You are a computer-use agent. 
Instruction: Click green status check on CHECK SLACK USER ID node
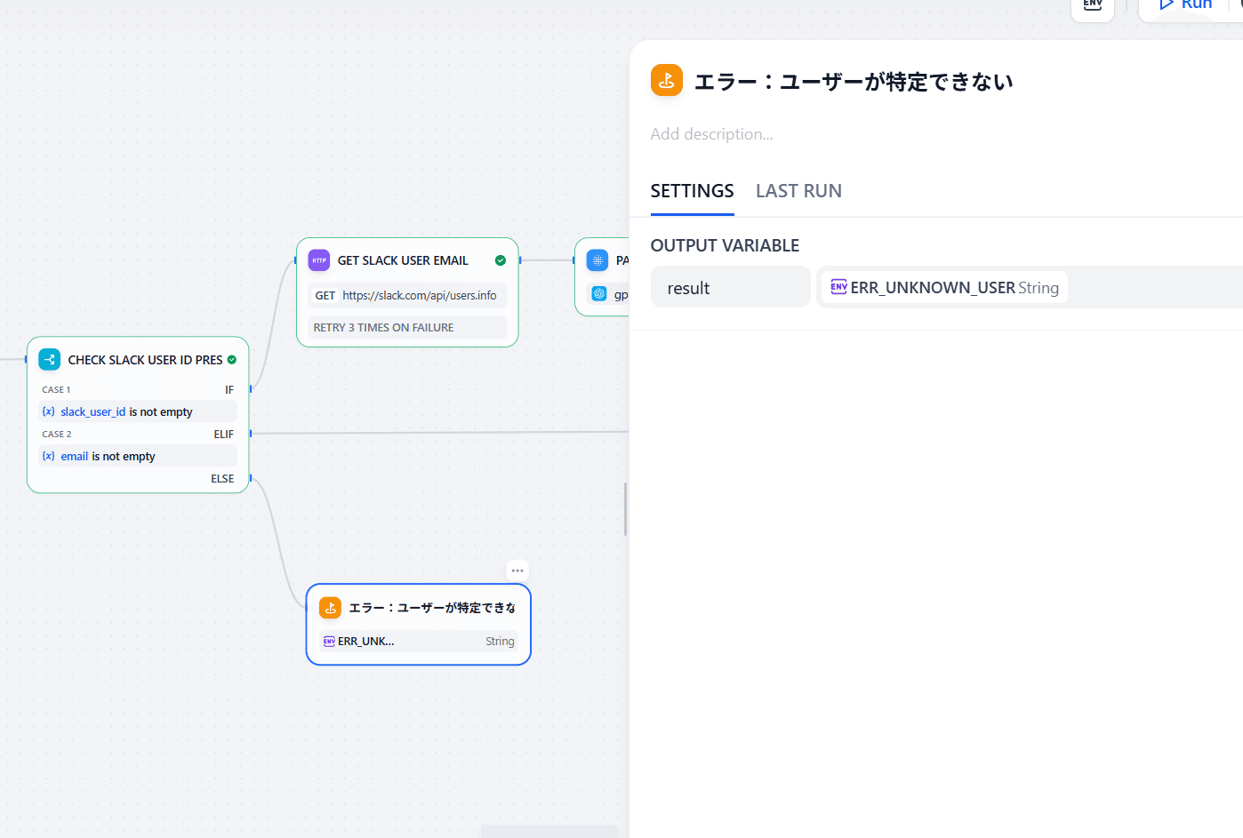point(232,360)
